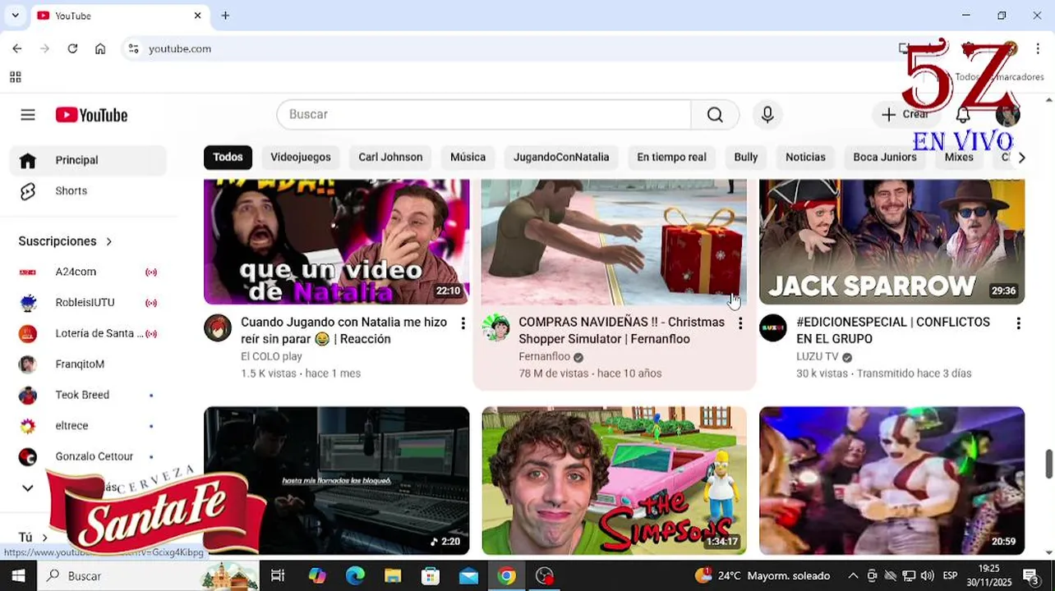Expand Suscripciones section arrow
This screenshot has height=591, width=1055.
(108, 241)
